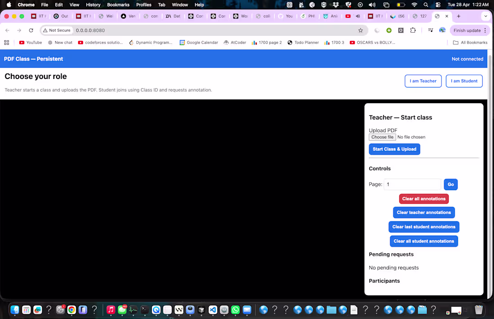The height and width of the screenshot is (319, 494).
Task: Focus the Page number input field
Action: 412,184
